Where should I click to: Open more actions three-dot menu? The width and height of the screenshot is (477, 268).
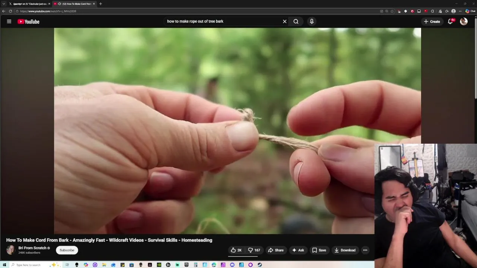[x=365, y=250]
